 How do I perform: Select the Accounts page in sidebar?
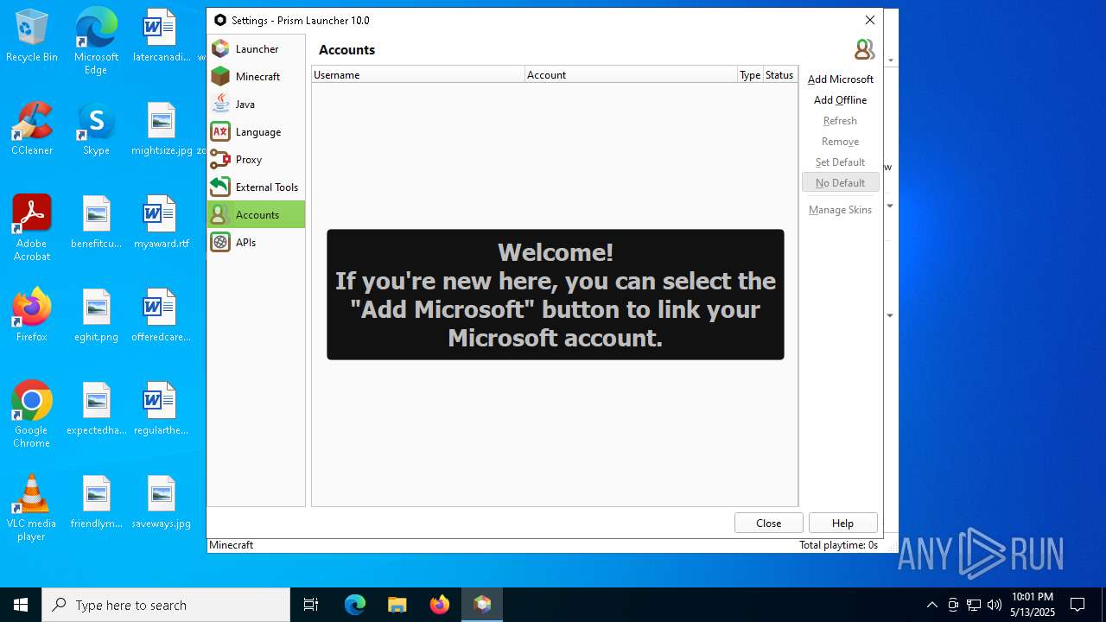(x=256, y=214)
